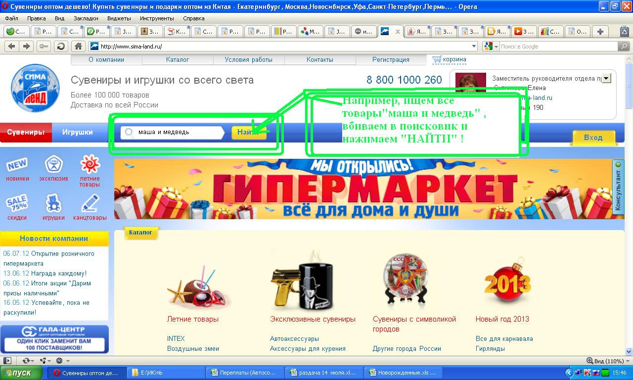This screenshot has width=633, height=380.
Task: Open Opera Unite icon in status bar
Action: [43, 361]
